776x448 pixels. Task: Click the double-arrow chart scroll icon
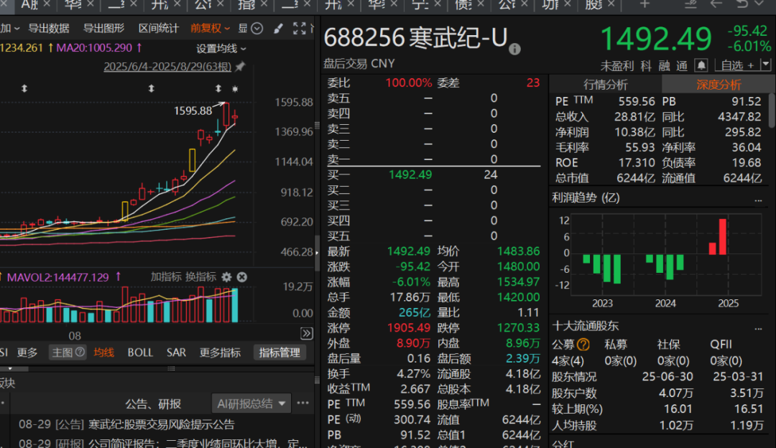pyautogui.click(x=307, y=334)
